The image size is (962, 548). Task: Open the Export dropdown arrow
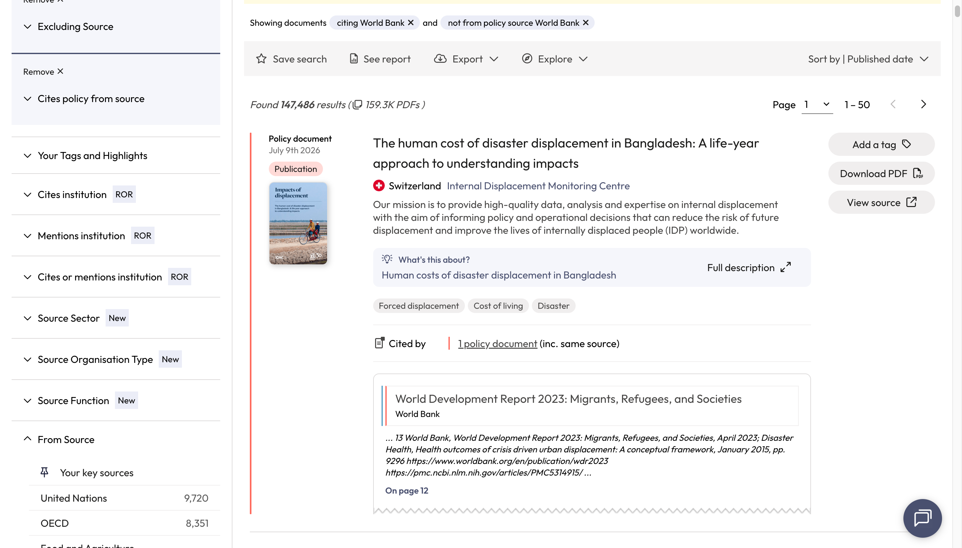pyautogui.click(x=494, y=59)
